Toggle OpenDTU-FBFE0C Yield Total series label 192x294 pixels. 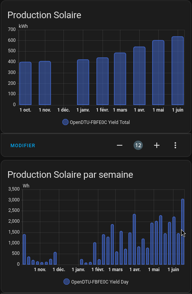point(100,122)
